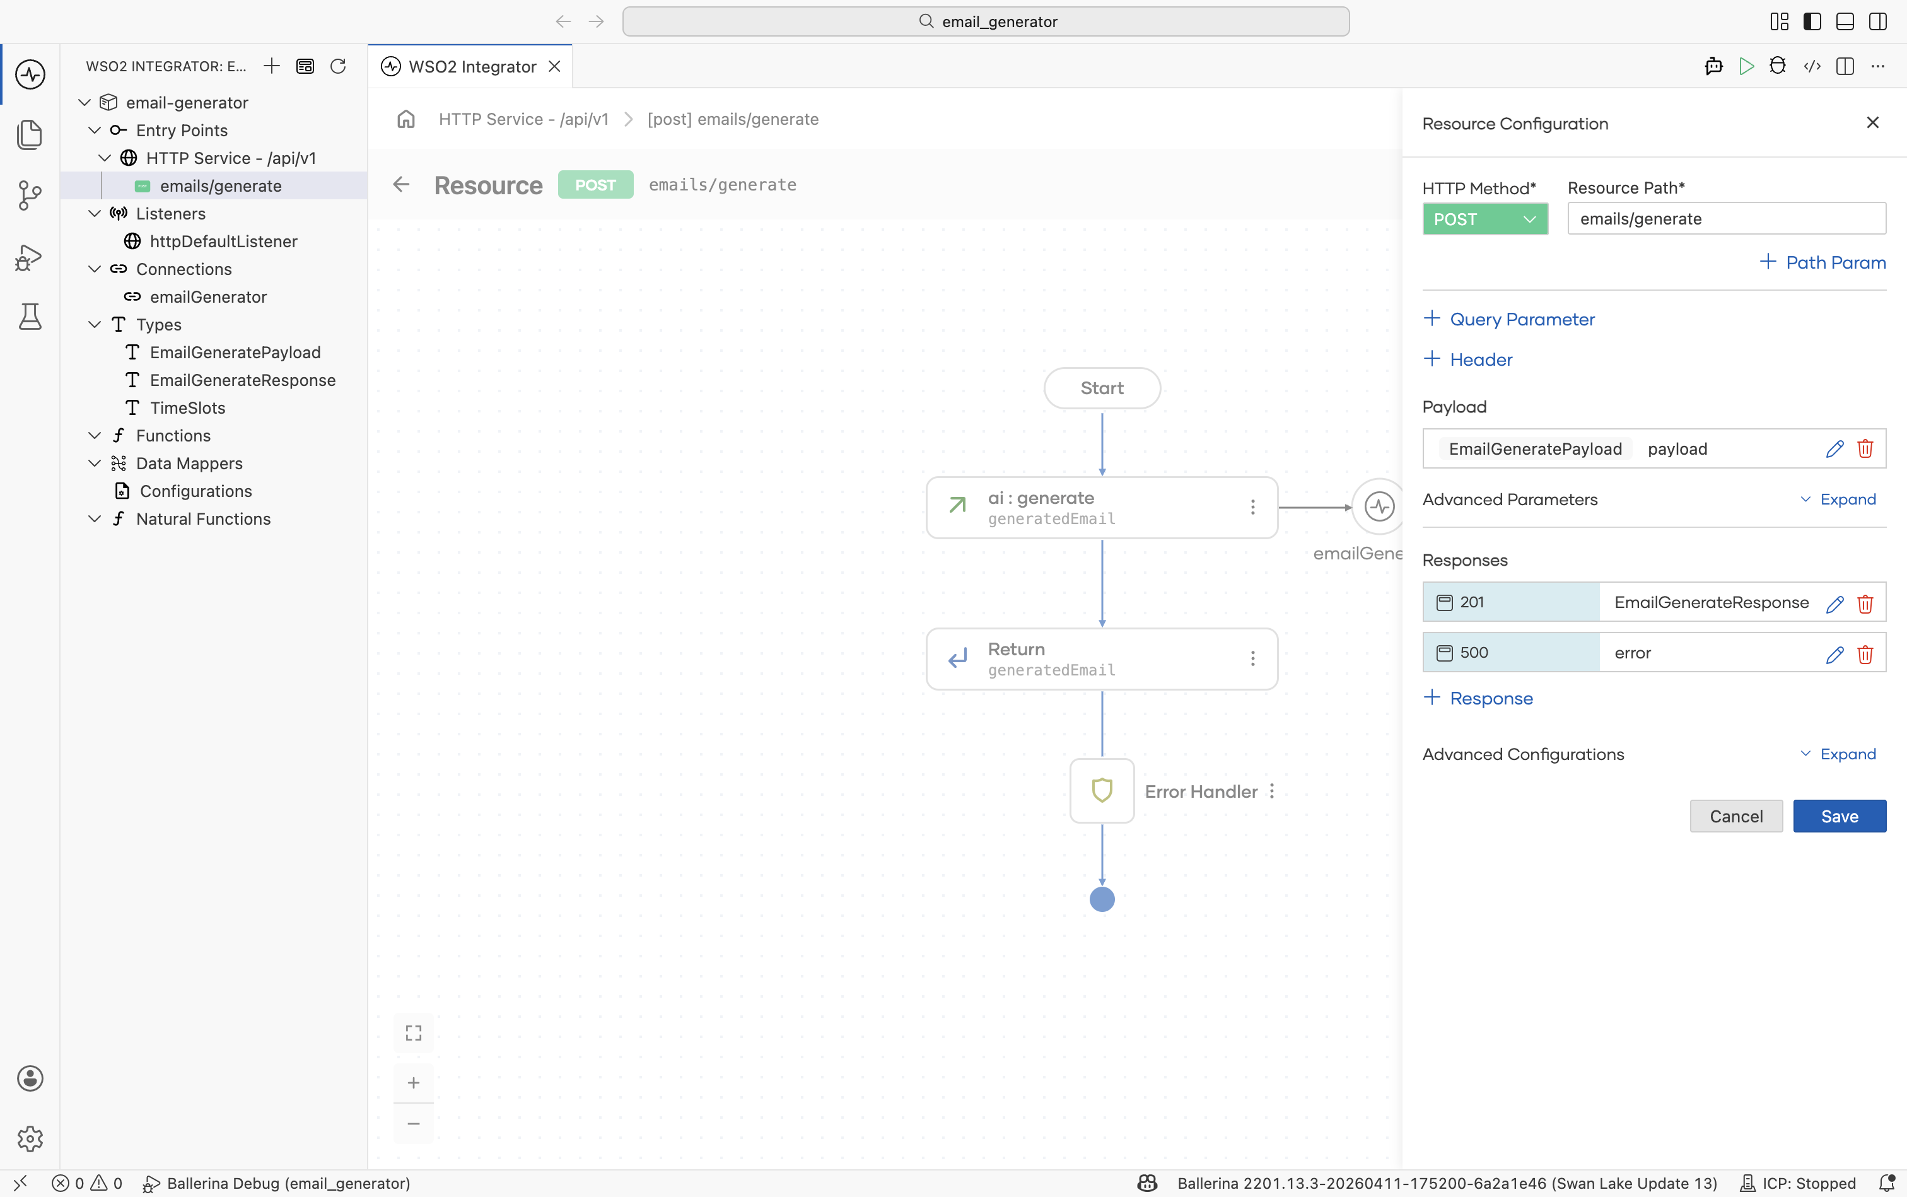Toggle the secondary sidebar layout button
The height and width of the screenshot is (1197, 1907).
pyautogui.click(x=1878, y=21)
